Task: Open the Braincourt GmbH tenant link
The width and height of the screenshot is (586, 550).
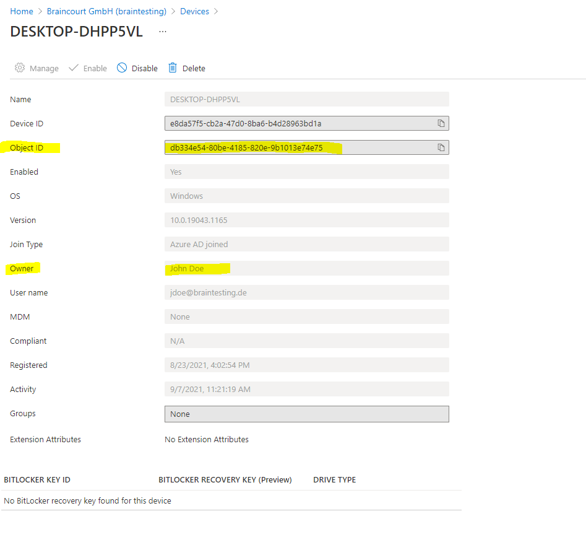Action: pos(106,11)
